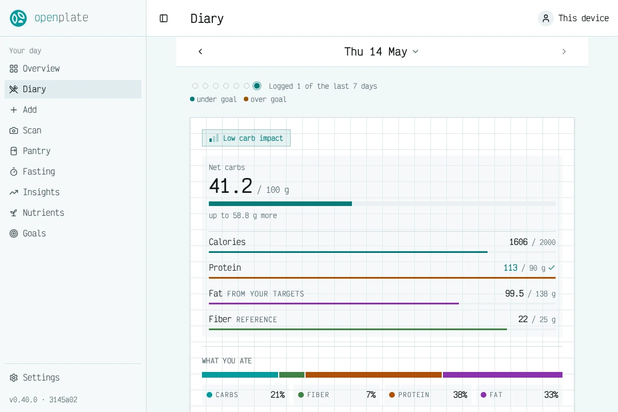Go to next day arrow

click(x=564, y=51)
